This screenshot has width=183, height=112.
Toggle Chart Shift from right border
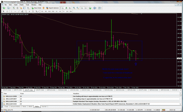pyautogui.click(x=86, y=8)
